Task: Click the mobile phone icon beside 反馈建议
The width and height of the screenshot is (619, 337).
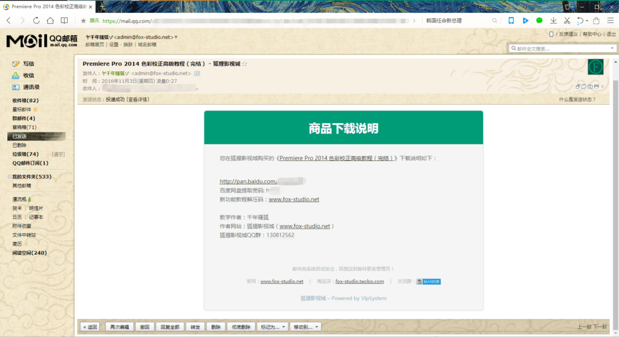Action: tap(551, 34)
